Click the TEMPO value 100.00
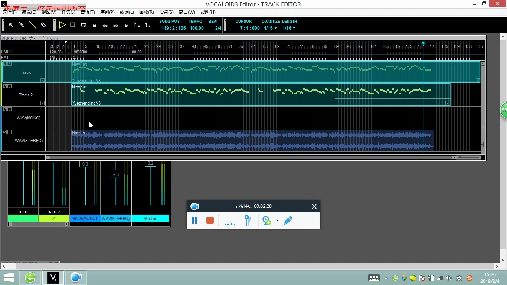This screenshot has width=507, height=285. (x=197, y=28)
